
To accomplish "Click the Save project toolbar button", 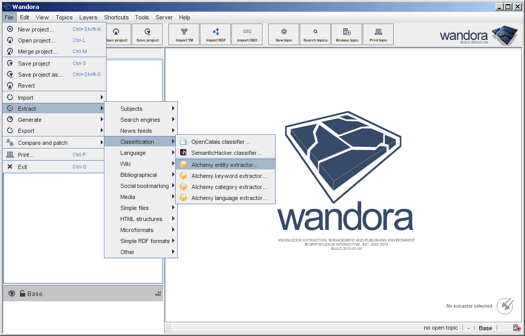I will coord(148,34).
